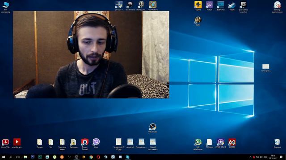Launch MSI Afterburner from desktop
This screenshot has height=160, width=286.
198,144
